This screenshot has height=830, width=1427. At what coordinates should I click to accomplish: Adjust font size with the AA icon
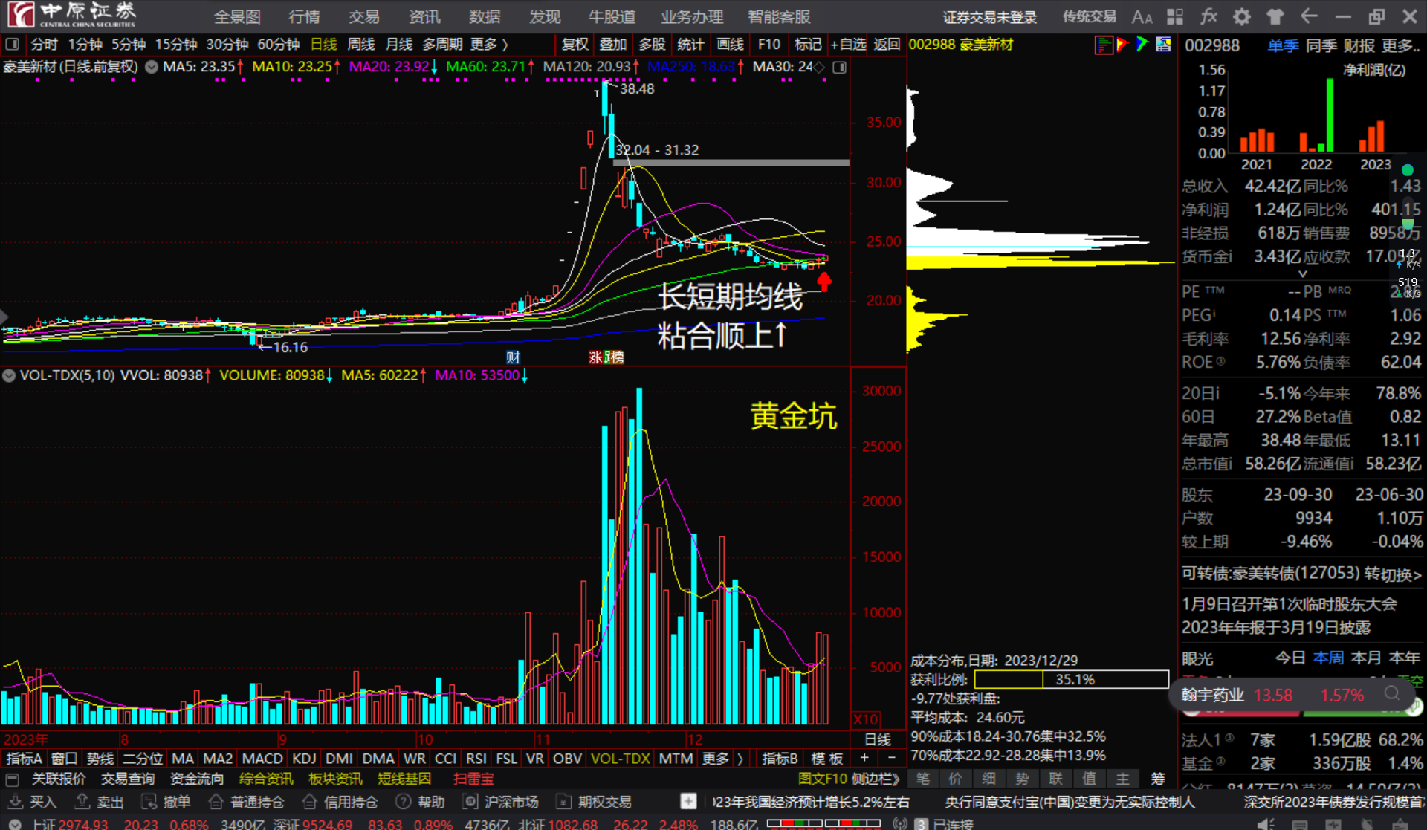coord(1142,16)
